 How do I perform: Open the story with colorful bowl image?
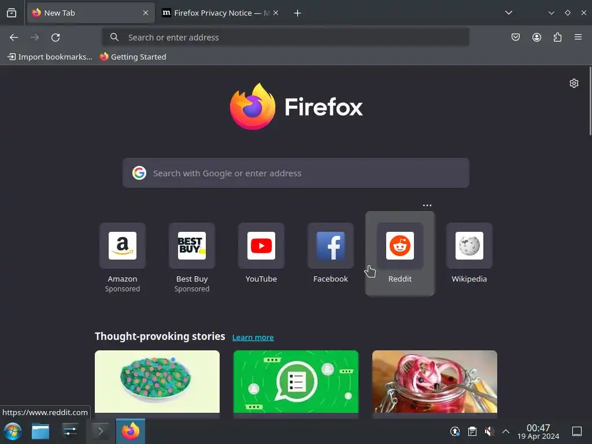157,383
